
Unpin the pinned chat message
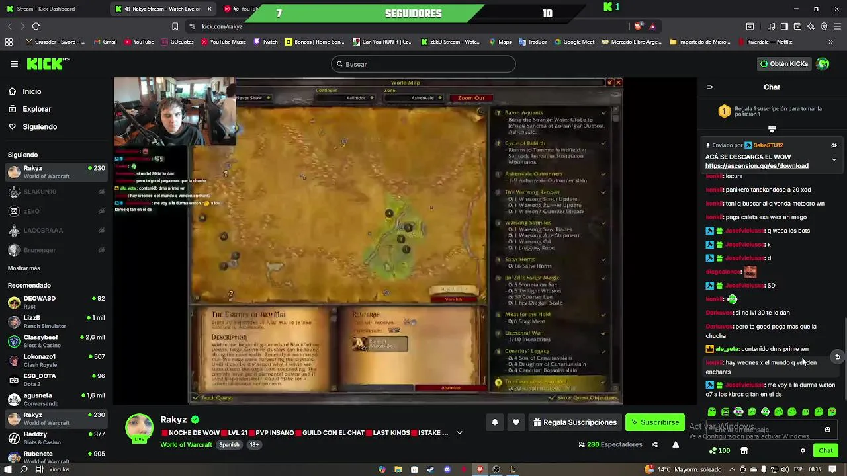(x=834, y=145)
